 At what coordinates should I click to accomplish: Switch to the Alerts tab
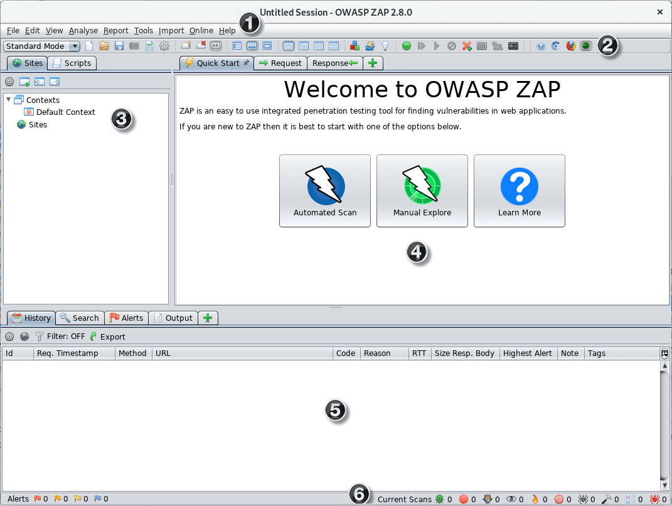(127, 318)
